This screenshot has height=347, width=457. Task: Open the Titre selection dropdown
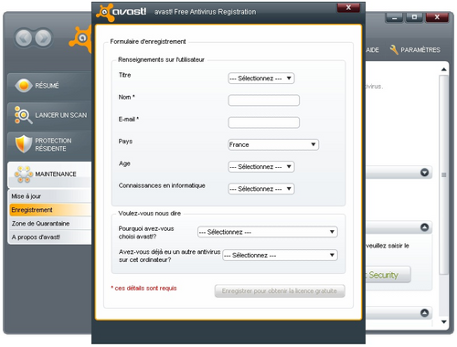click(x=261, y=79)
